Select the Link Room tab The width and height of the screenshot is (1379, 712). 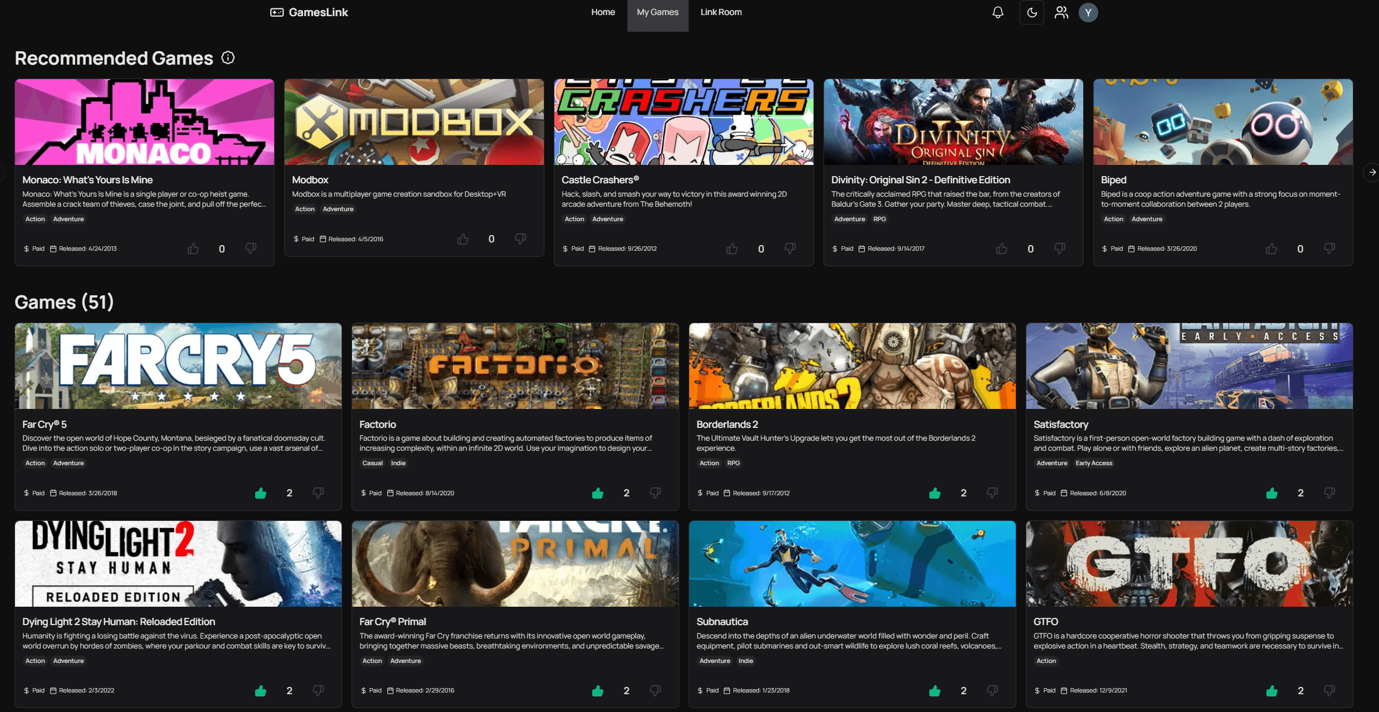pos(721,12)
